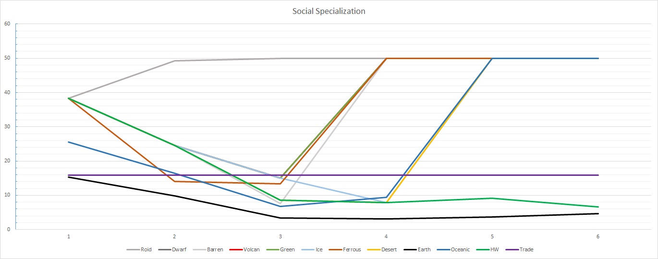Click horizontal axis label 4
The image size is (658, 259).
click(386, 236)
